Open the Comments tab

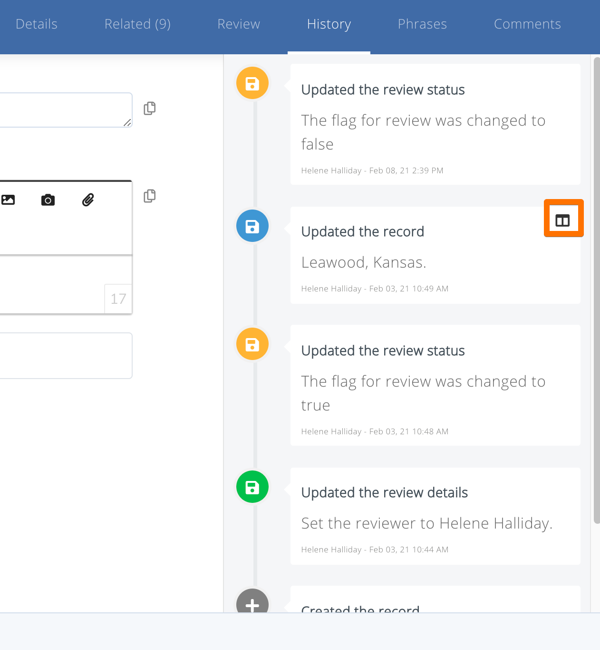527,24
